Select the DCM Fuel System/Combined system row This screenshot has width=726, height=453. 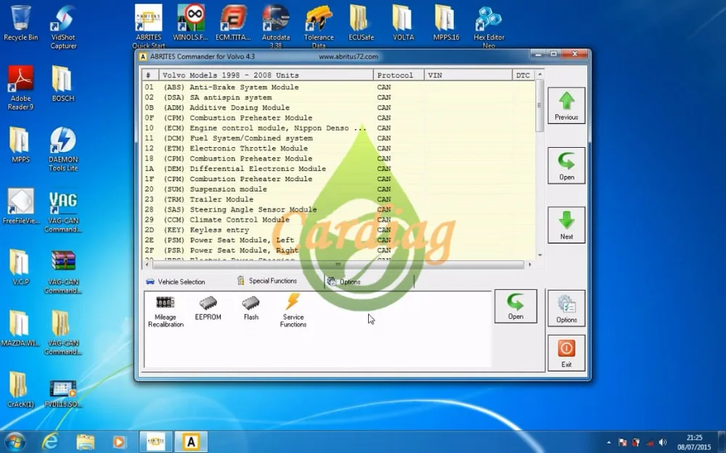coord(339,138)
